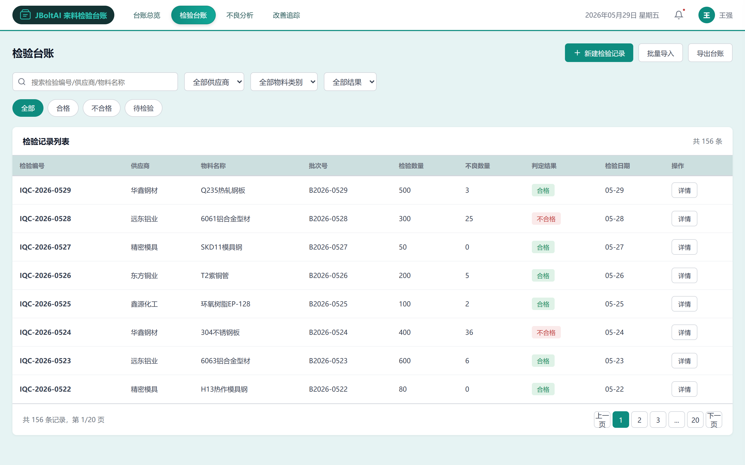
Task: Click the 下一页 pagination button
Action: coord(714,420)
